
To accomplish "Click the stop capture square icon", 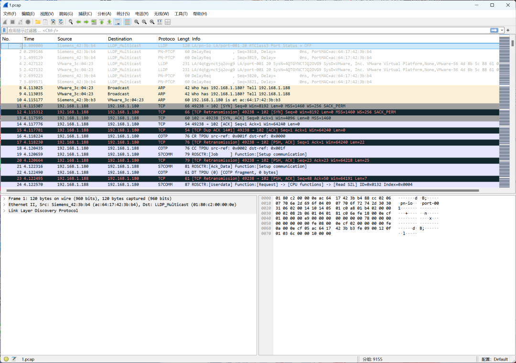I will [x=12, y=22].
